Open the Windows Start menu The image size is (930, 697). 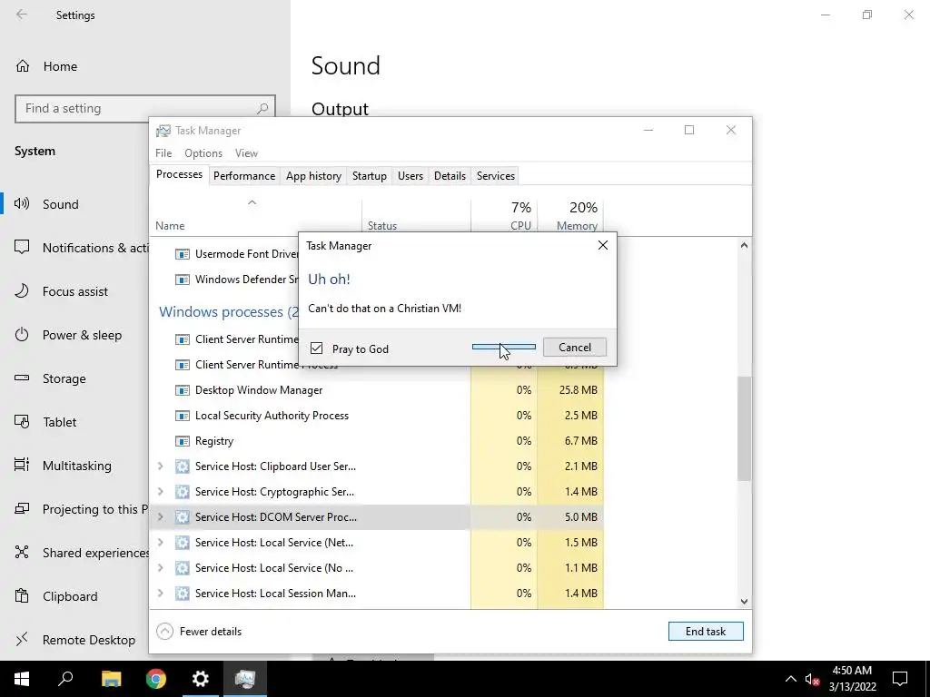pos(22,679)
